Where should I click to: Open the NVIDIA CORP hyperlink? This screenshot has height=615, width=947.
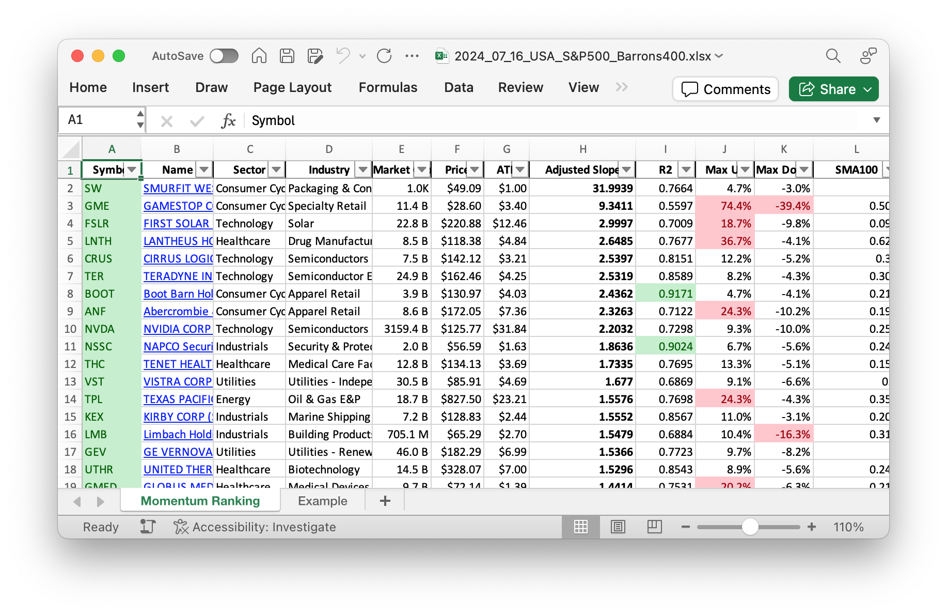pos(177,329)
